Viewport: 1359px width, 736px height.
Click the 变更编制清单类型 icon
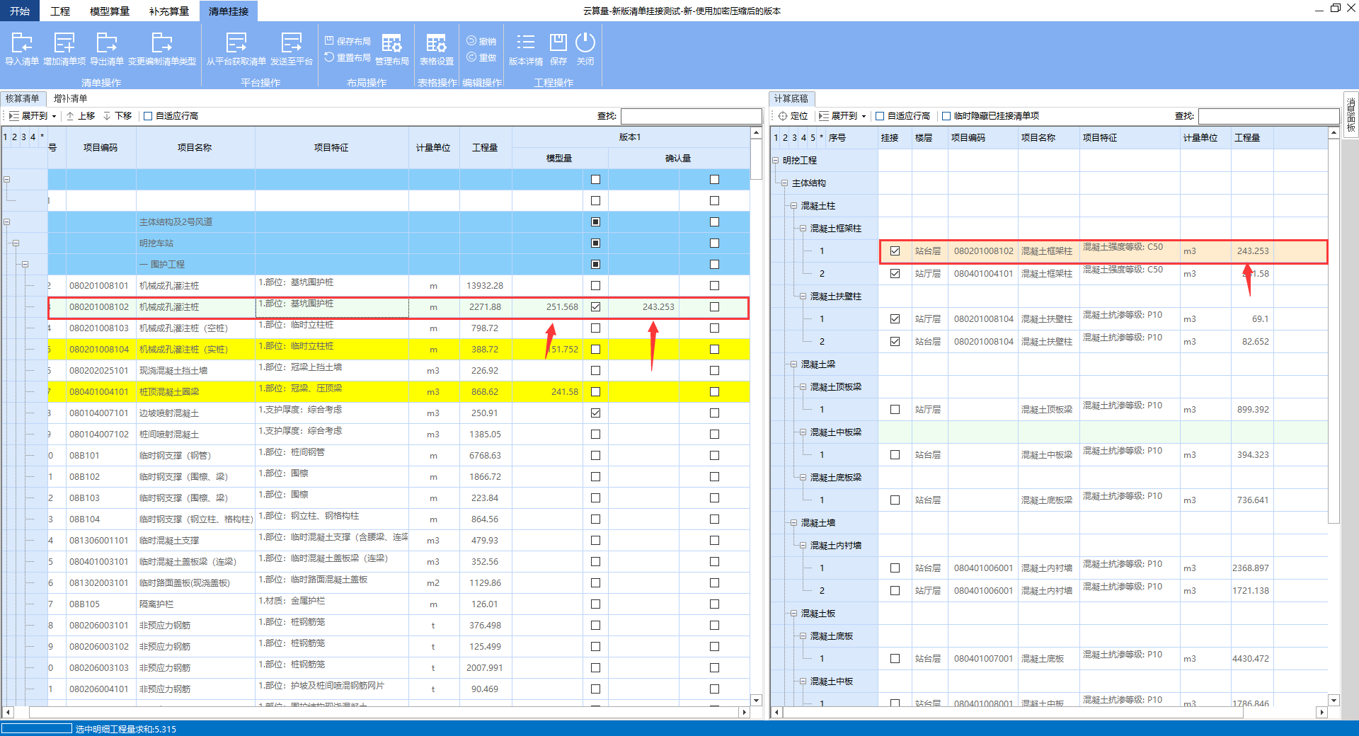(162, 42)
